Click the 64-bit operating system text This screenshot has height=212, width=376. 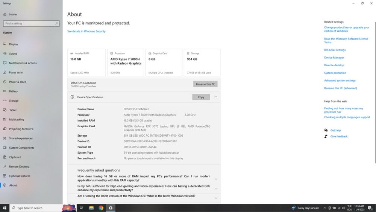151,153
